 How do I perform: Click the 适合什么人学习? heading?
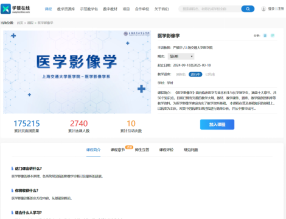pyautogui.click(x=28, y=212)
